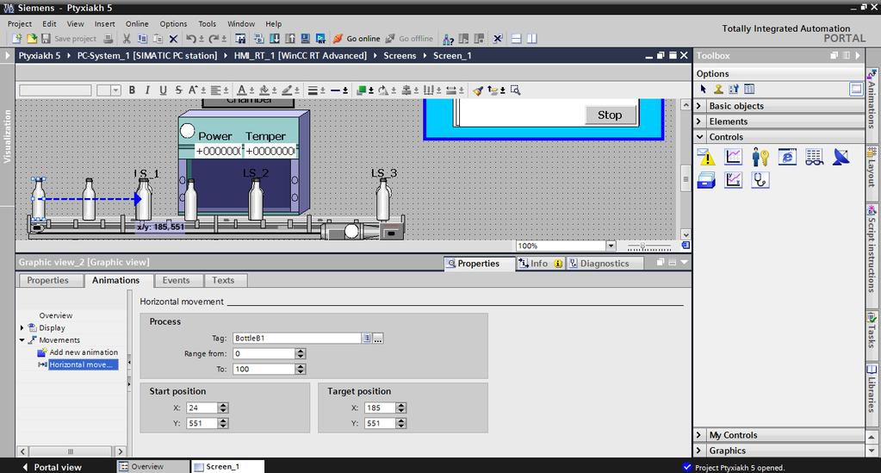Open the Overview tab in the bottom bar
The width and height of the screenshot is (881, 473).
click(152, 466)
